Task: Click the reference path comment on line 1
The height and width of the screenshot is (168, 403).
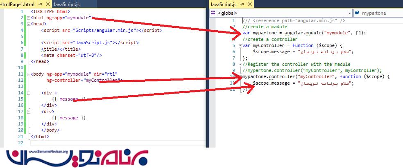Action: coord(294,20)
